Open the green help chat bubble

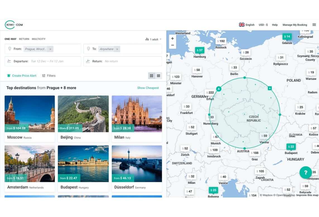(305, 172)
